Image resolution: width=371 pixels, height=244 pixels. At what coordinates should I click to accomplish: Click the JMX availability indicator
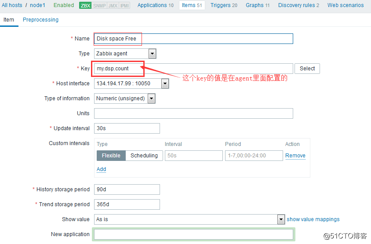(113, 5)
